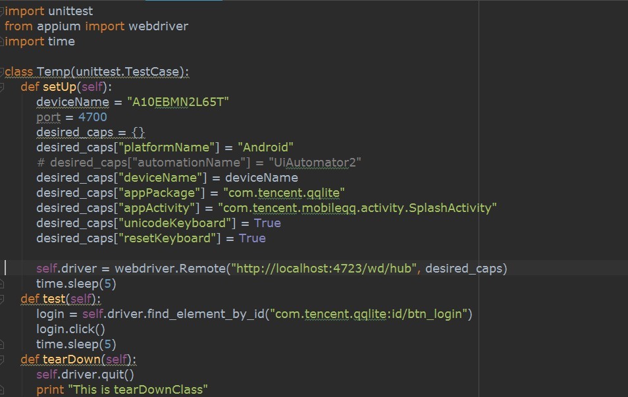The width and height of the screenshot is (628, 397).
Task: Click the SplashActivity string value
Action: click(x=357, y=208)
